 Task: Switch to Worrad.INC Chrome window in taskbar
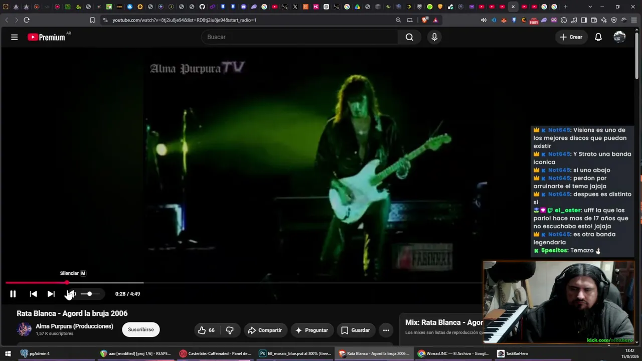coord(453,353)
